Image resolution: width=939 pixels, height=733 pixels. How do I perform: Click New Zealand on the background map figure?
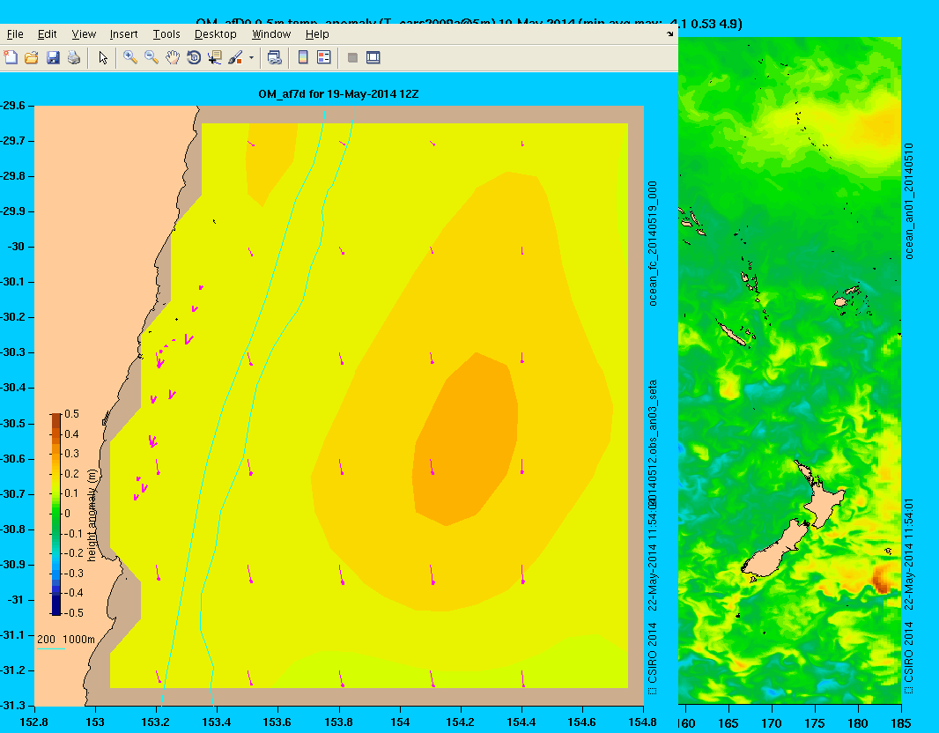click(794, 521)
